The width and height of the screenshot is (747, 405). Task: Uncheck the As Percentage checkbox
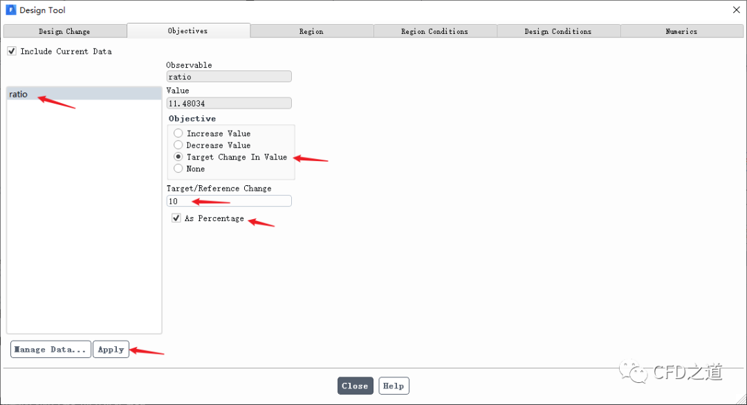[x=176, y=218]
